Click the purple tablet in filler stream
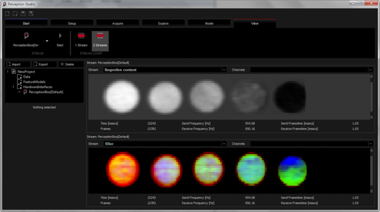Image resolution: width=380 pixels, height=212 pixels. point(166,170)
